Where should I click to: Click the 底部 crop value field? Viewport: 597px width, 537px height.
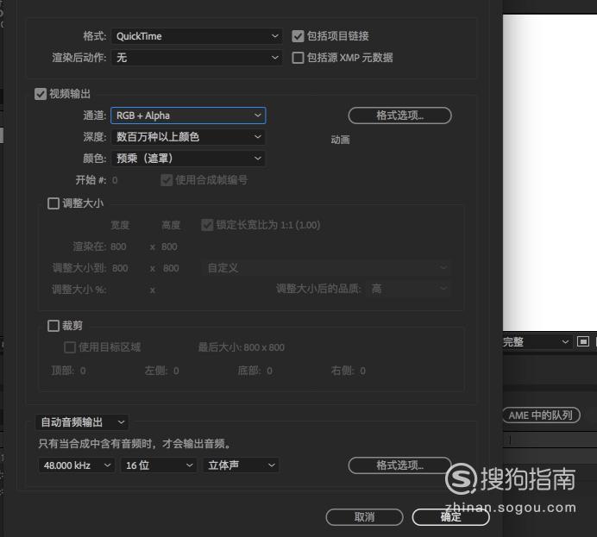[x=269, y=371]
